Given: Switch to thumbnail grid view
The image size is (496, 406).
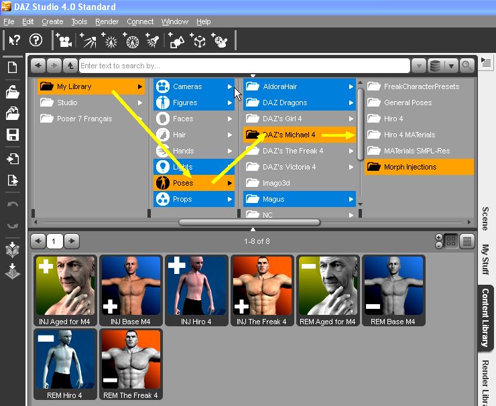Looking at the screenshot, I should 451,241.
